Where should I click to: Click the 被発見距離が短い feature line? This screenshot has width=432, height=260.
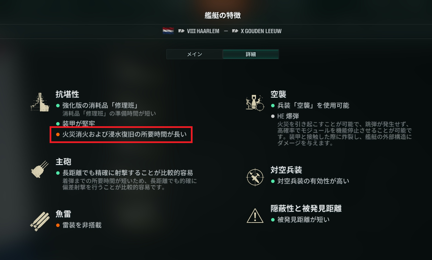304,219
